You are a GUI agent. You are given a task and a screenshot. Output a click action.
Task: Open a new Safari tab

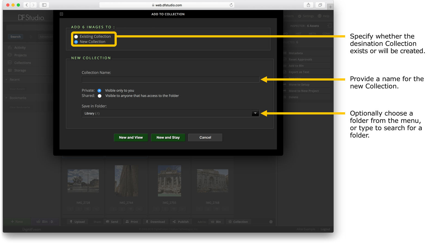(x=330, y=7)
